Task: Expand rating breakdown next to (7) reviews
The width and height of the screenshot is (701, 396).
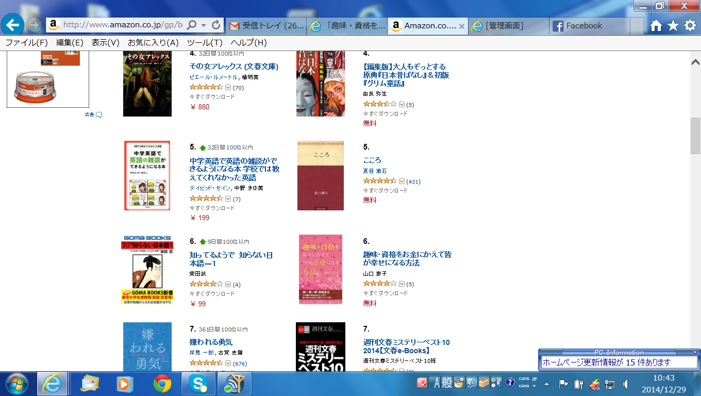Action: [228, 199]
